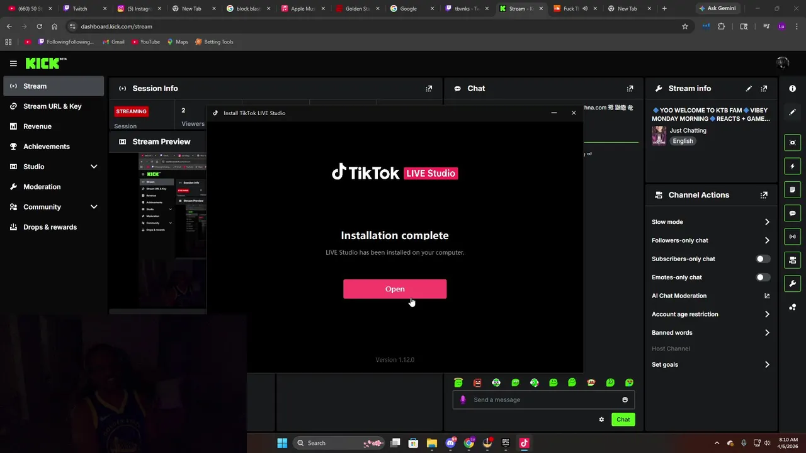Click the taskbar Search box
Image resolution: width=806 pixels, height=453 pixels.
(x=340, y=443)
